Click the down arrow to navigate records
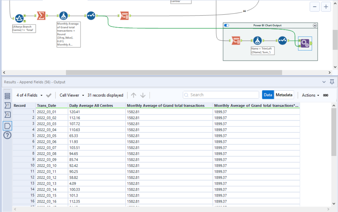Screen dimensions: 338x212 tap(143, 95)
